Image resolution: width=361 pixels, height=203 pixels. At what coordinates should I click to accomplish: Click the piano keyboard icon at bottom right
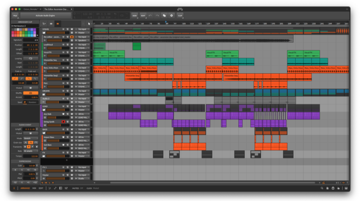(346, 188)
